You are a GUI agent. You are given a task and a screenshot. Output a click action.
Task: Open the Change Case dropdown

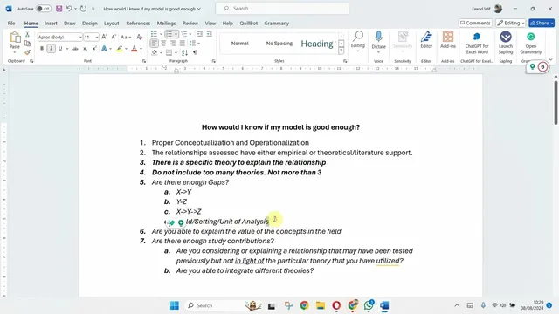point(126,37)
